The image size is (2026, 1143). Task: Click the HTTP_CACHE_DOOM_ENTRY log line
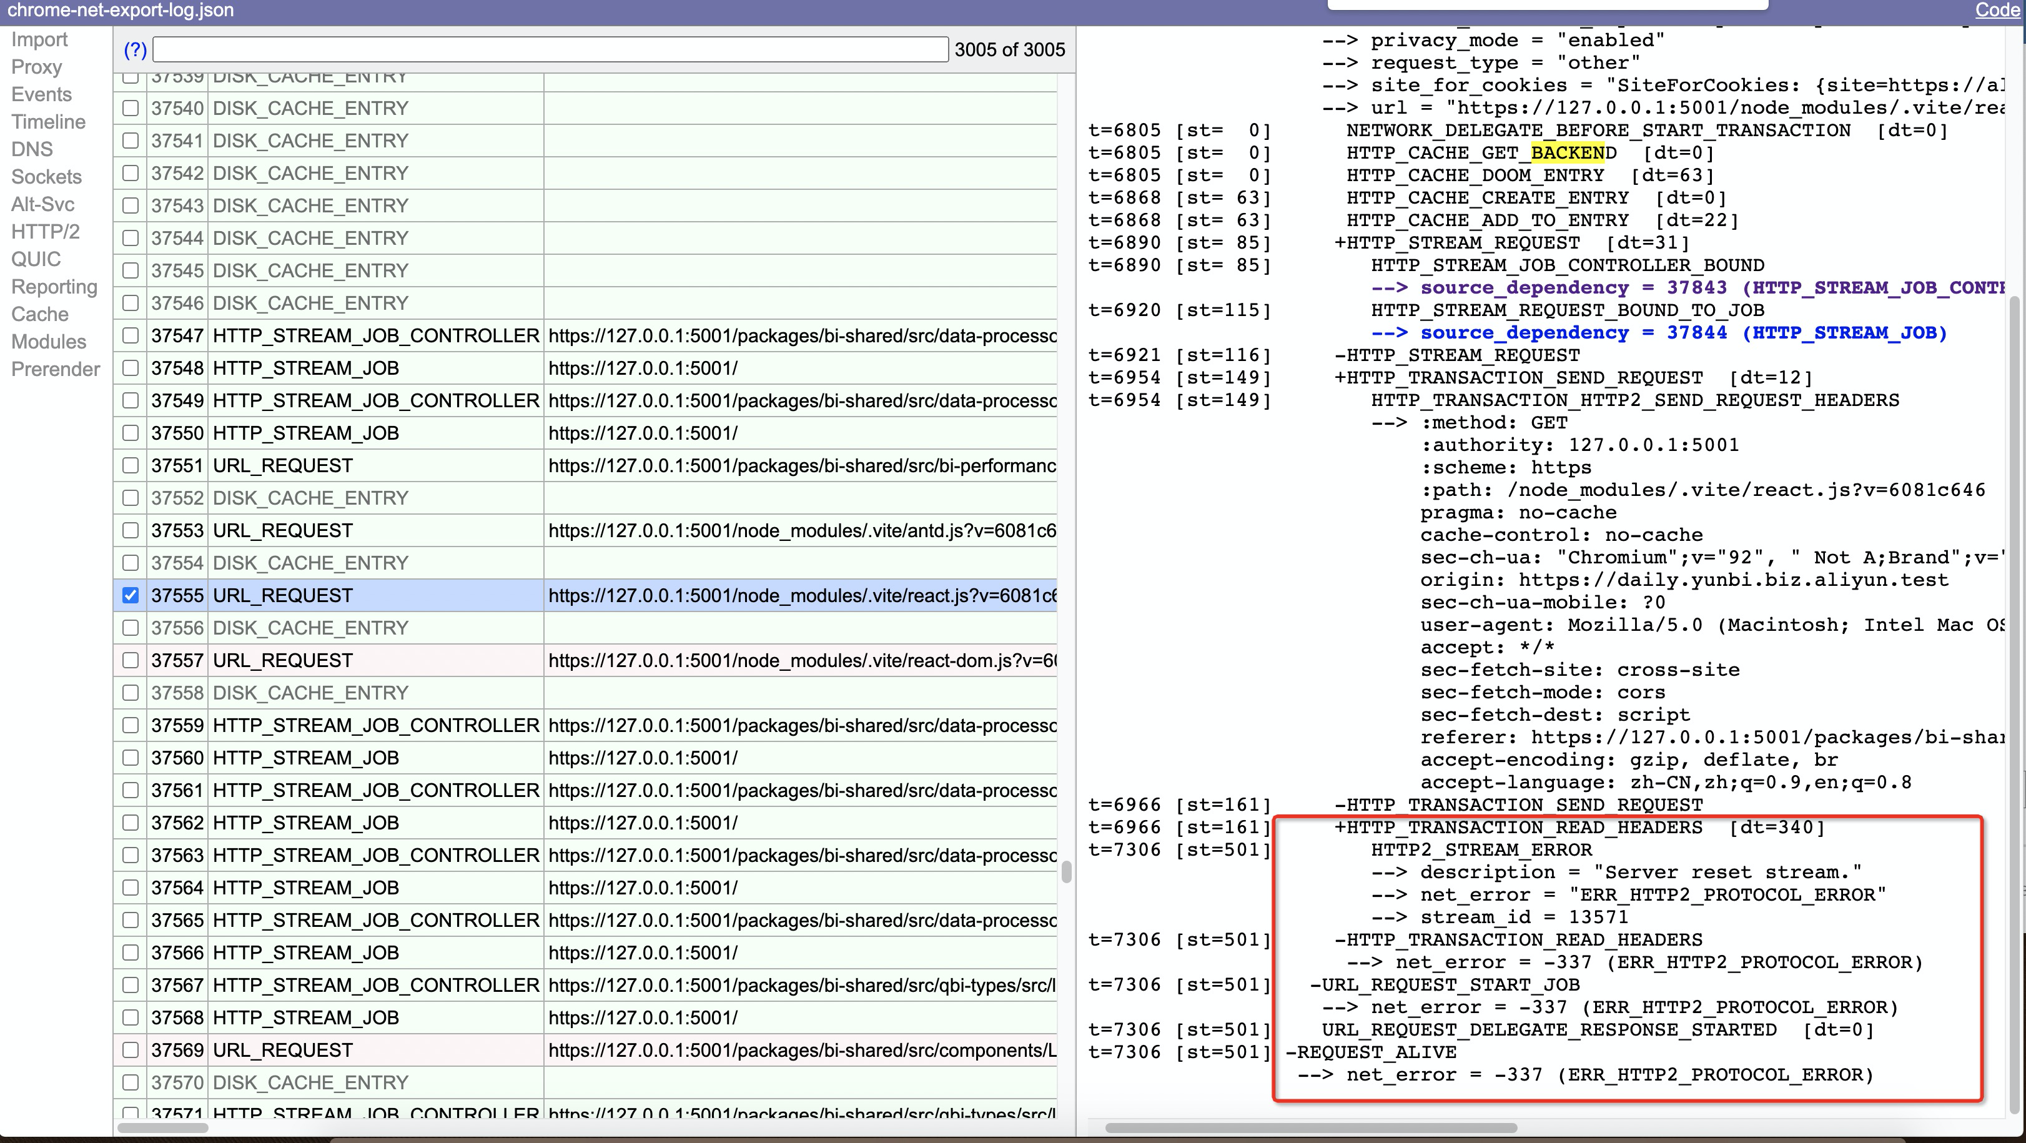pyautogui.click(x=1475, y=176)
